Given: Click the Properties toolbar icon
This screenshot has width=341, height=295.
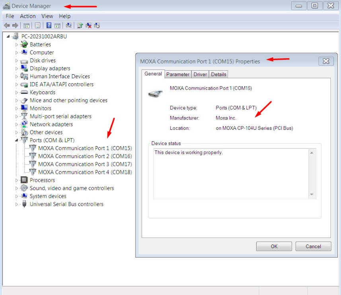Looking at the screenshot, I should click(x=38, y=25).
